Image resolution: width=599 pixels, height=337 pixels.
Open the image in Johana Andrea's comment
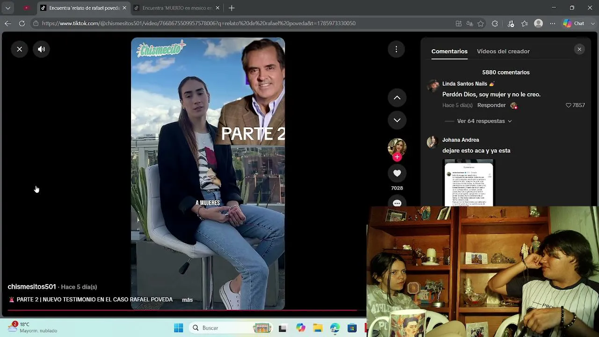pos(468,183)
